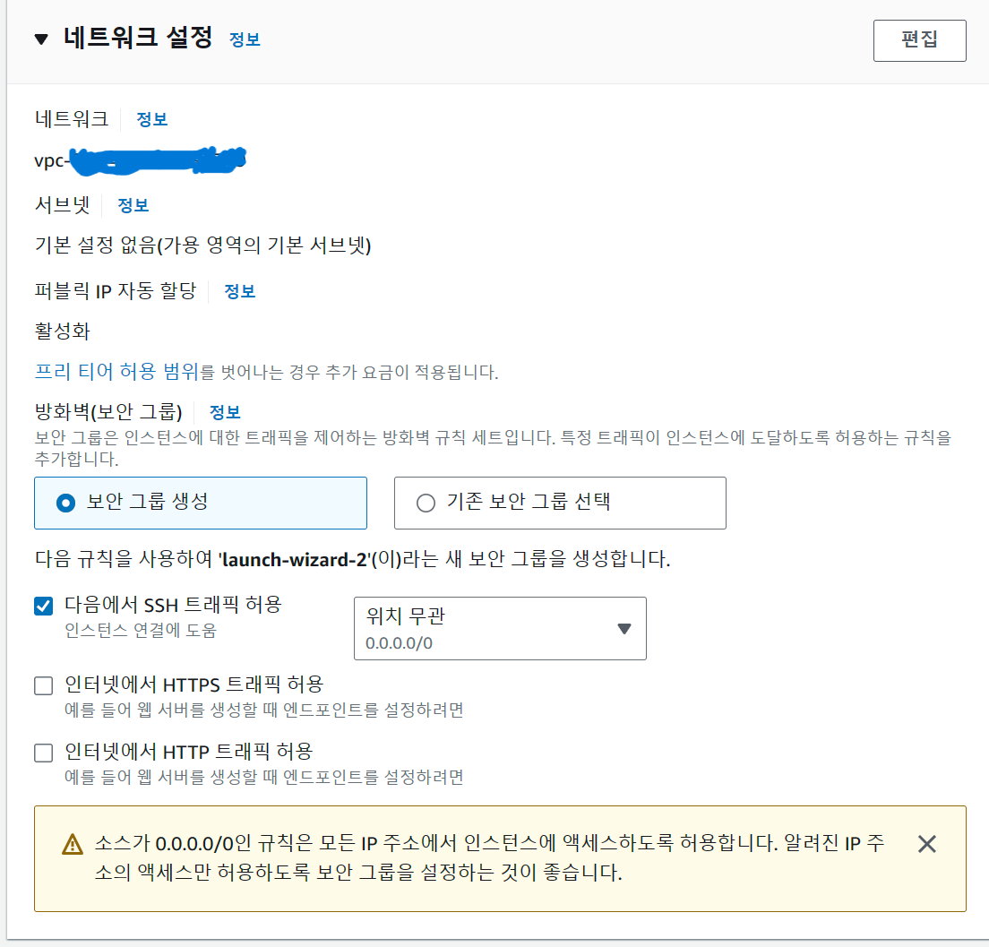Open 정보 link beside 네트워크

click(x=152, y=118)
